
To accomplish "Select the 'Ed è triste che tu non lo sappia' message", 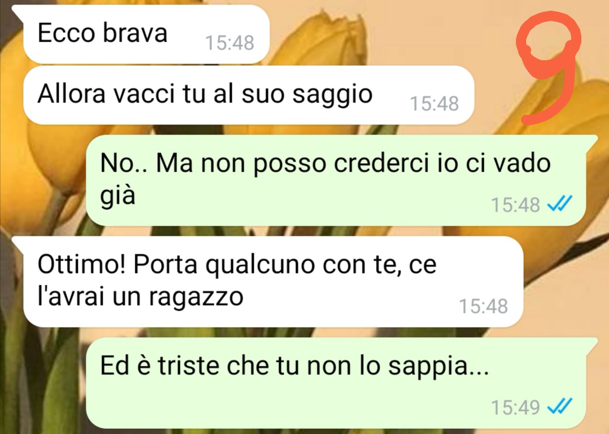I will (x=336, y=383).
